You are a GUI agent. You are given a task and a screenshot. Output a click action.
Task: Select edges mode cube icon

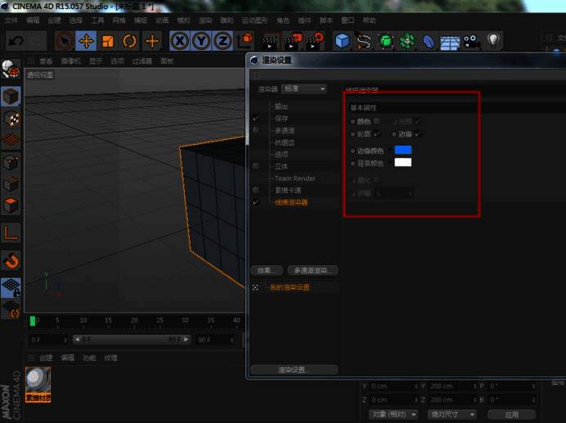(11, 184)
